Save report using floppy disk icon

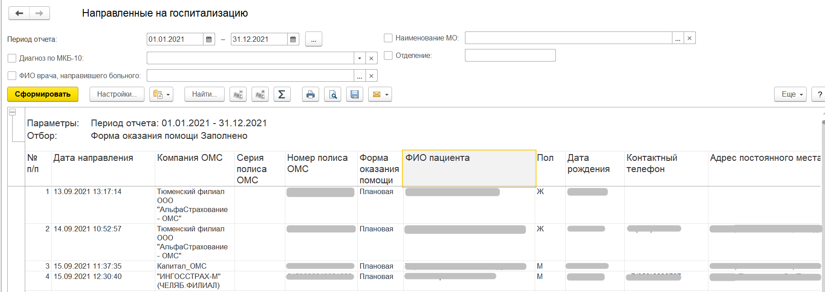click(355, 94)
